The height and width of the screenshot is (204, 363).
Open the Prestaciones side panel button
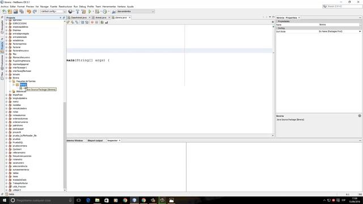(2, 62)
